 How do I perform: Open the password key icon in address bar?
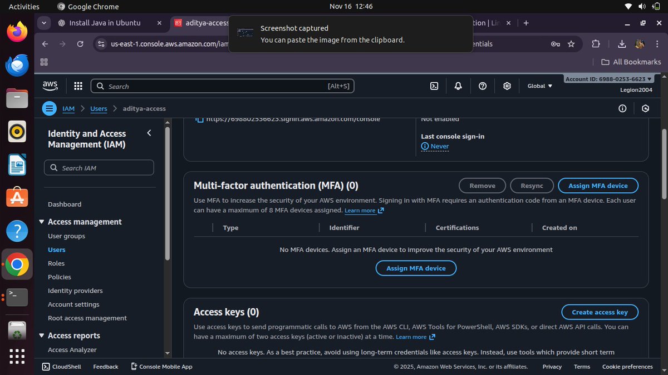(555, 44)
